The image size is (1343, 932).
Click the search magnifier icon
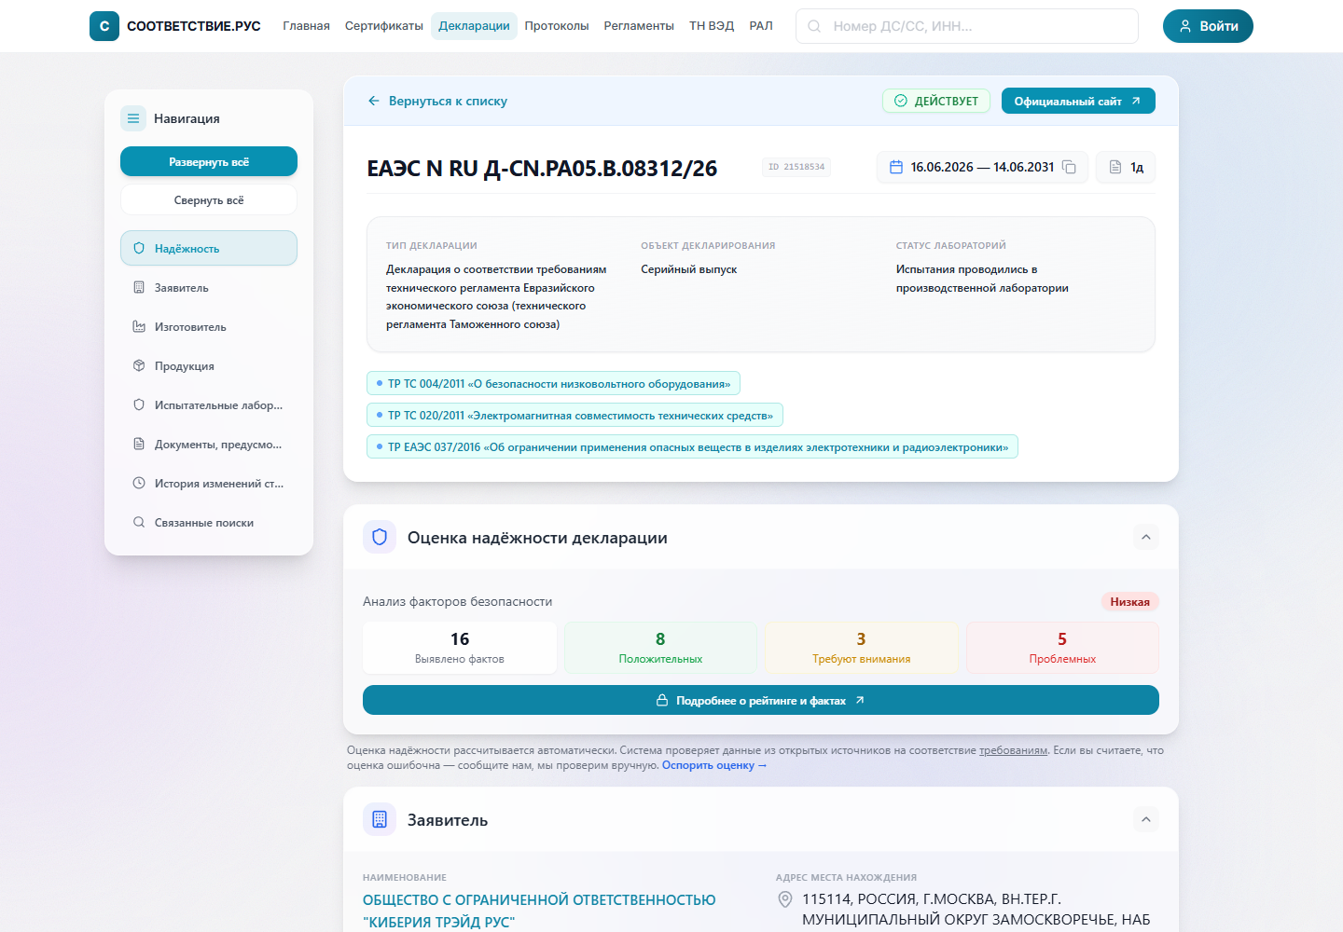click(x=814, y=26)
